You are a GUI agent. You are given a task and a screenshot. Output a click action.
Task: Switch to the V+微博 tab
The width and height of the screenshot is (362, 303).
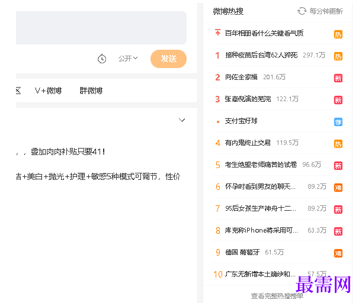point(48,91)
